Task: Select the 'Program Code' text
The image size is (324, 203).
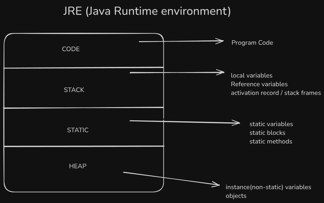Action: click(252, 43)
